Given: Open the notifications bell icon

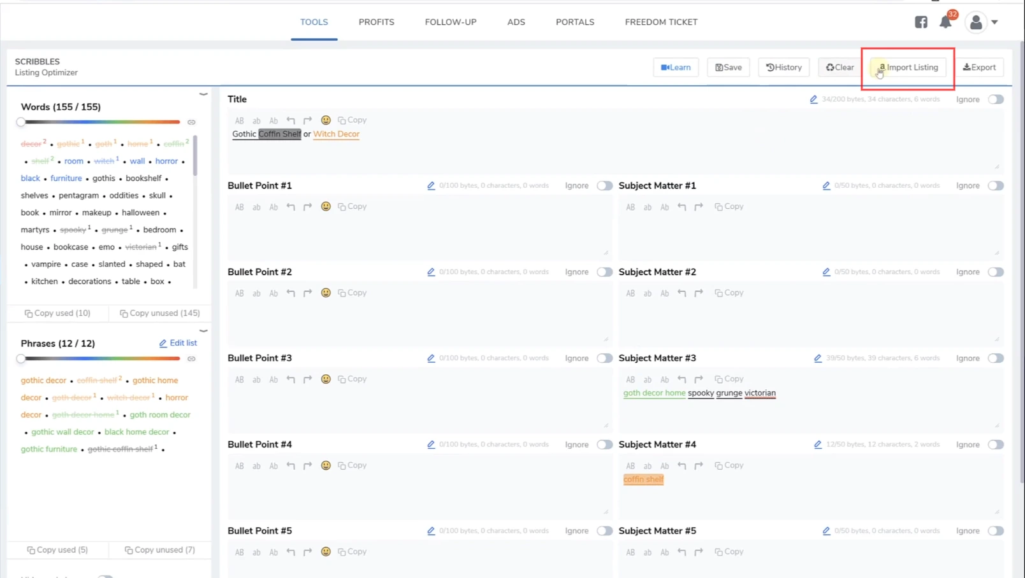Looking at the screenshot, I should point(945,23).
